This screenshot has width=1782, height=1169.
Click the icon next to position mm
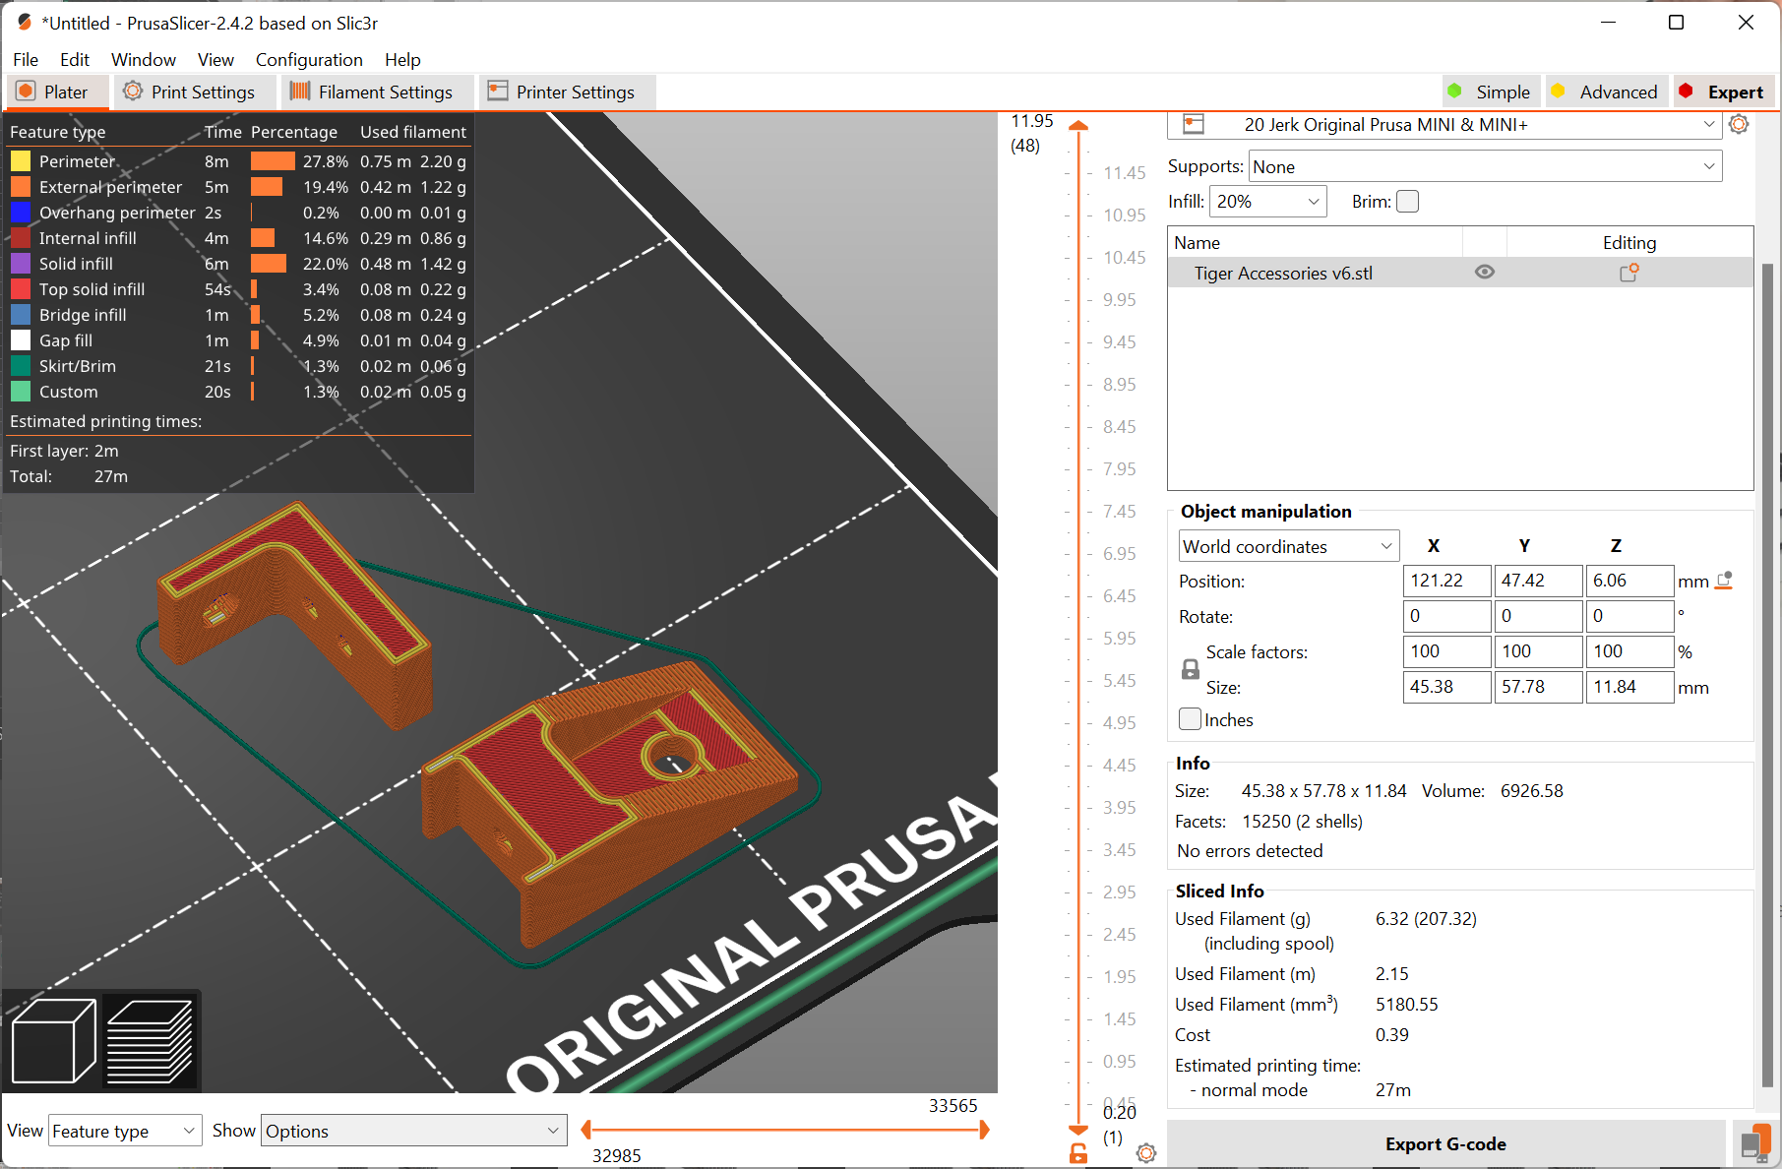point(1724,581)
